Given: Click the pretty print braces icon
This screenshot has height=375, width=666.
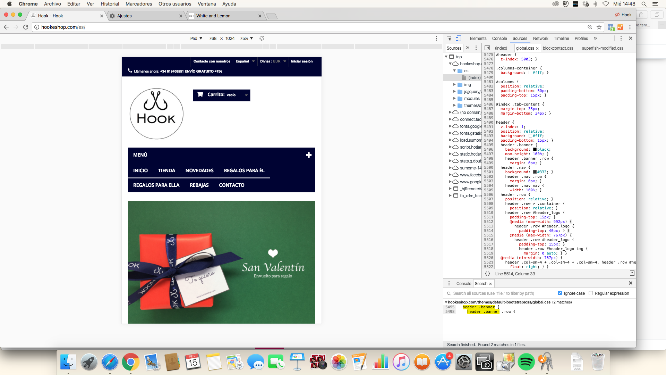Looking at the screenshot, I should click(x=487, y=274).
